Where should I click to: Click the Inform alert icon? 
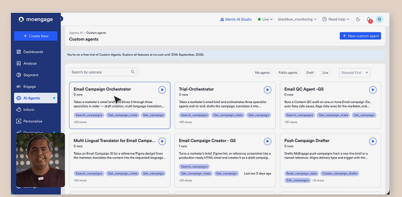18,110
